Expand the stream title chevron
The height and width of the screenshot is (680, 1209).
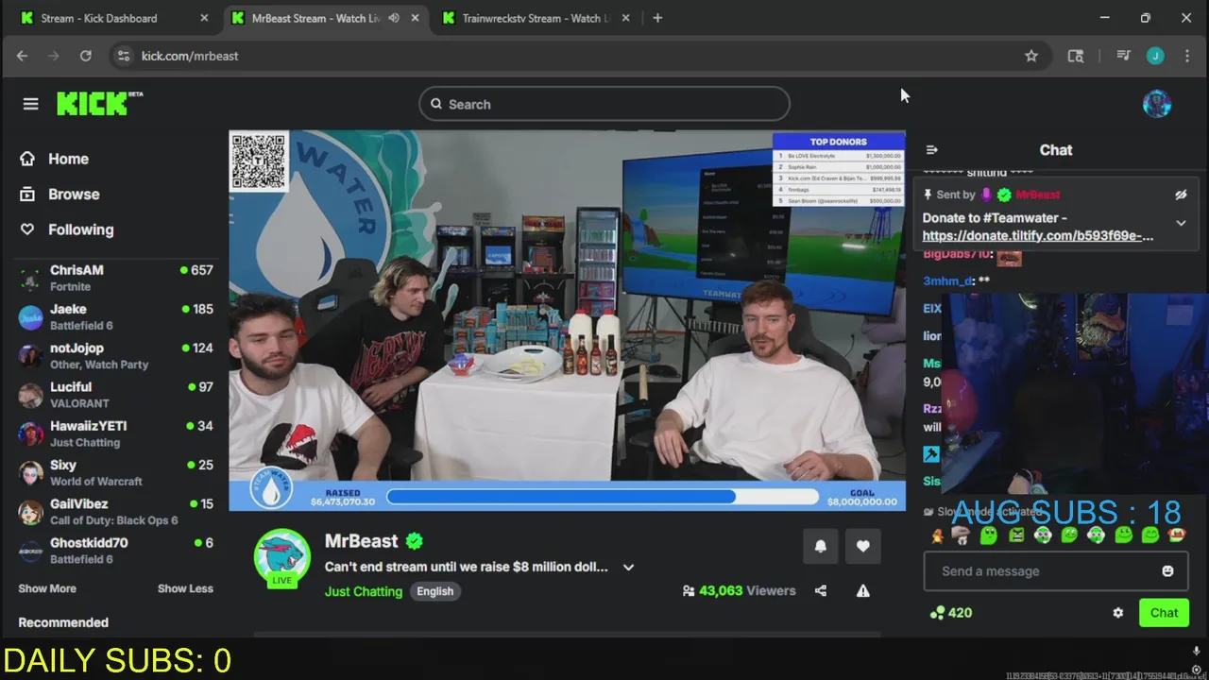click(628, 567)
